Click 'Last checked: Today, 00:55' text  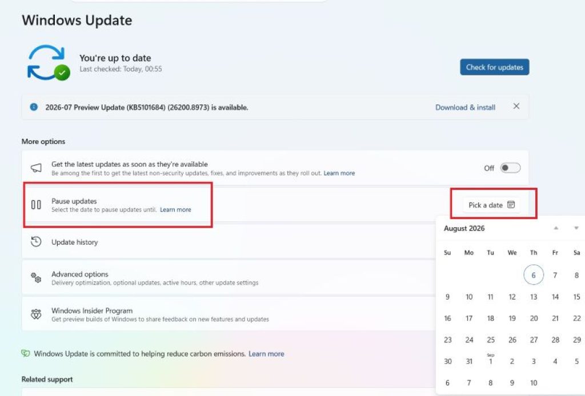(x=121, y=69)
